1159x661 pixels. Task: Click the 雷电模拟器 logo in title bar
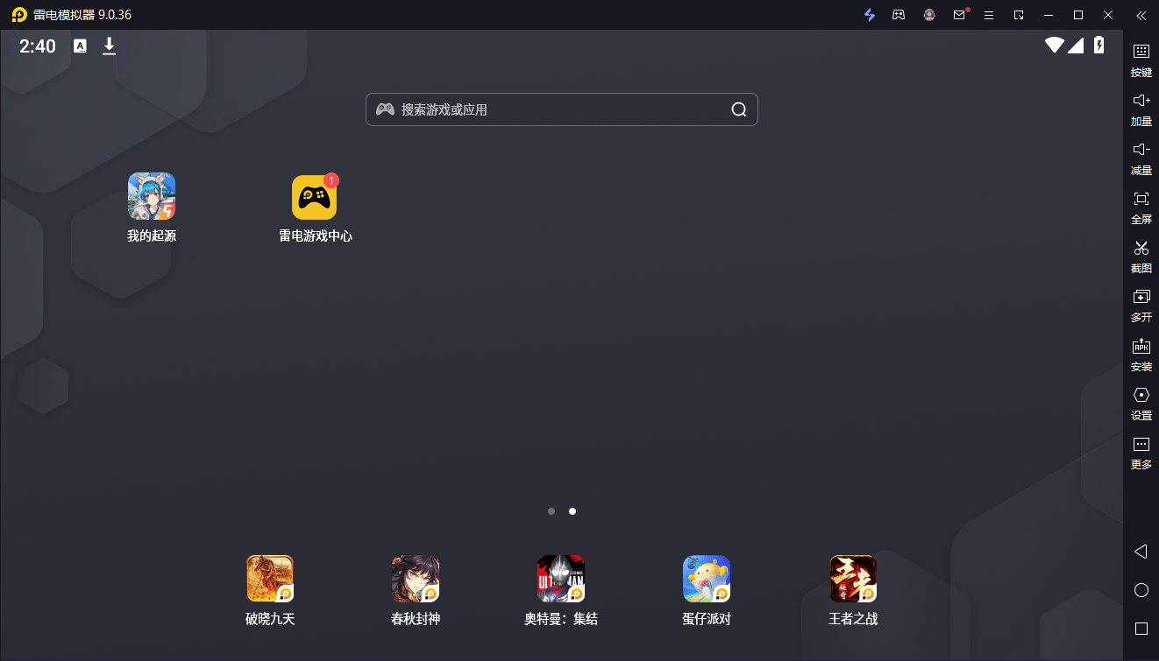19,15
